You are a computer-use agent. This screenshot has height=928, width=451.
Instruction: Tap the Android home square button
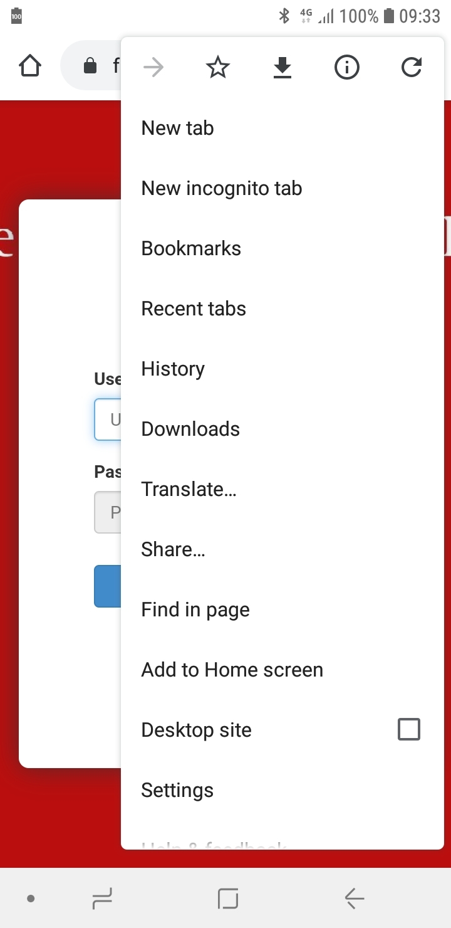(228, 899)
